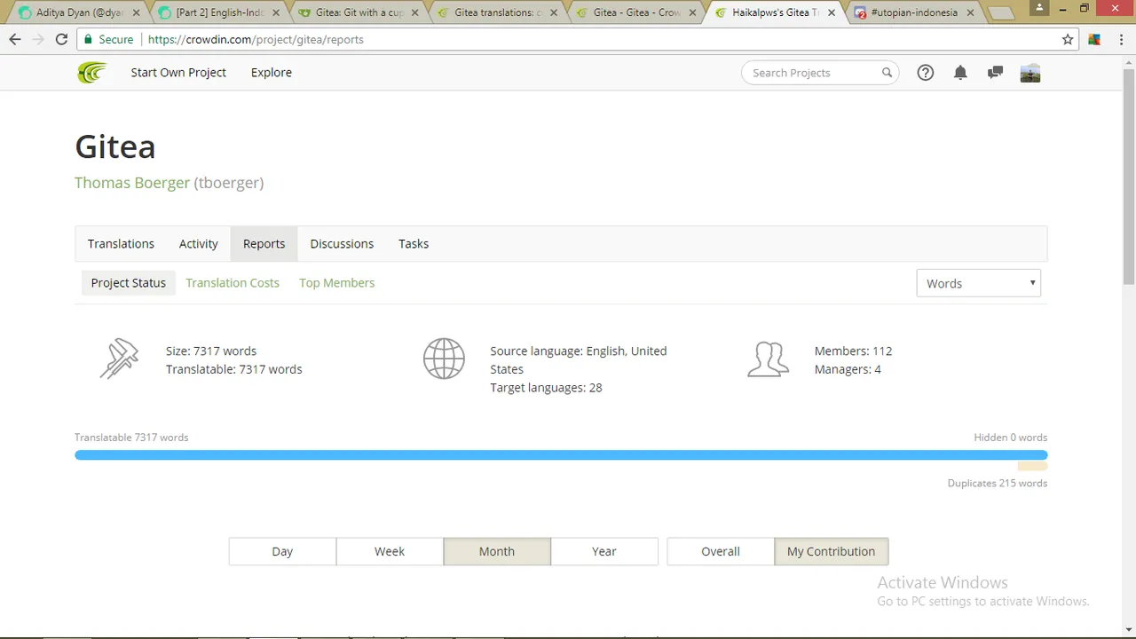The height and width of the screenshot is (639, 1136).
Task: Switch to the Gitea translations tab
Action: click(498, 13)
